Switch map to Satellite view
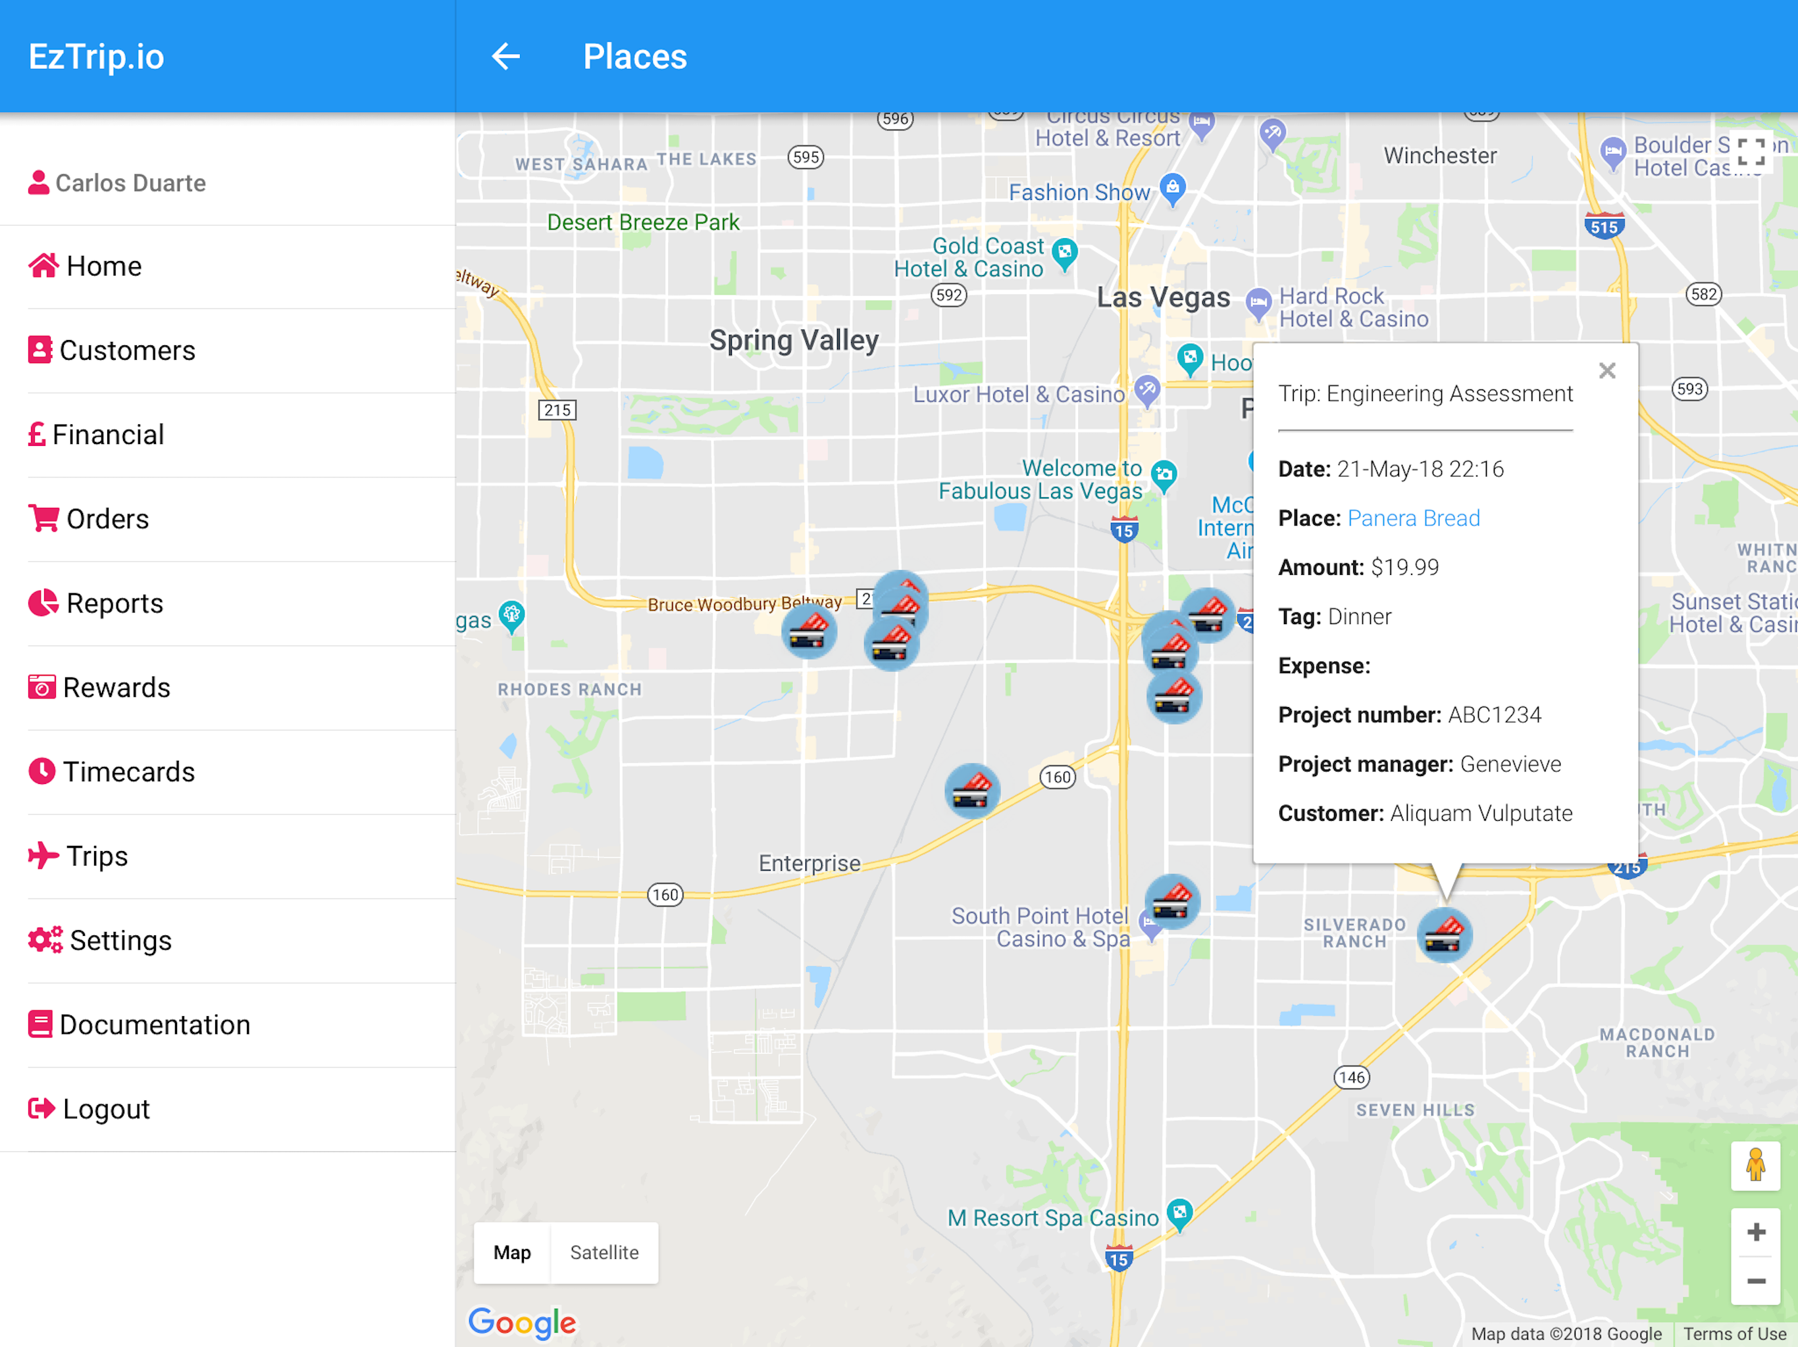The image size is (1798, 1347). (604, 1253)
